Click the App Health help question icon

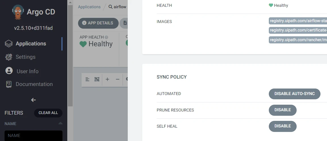pyautogui.click(x=106, y=37)
